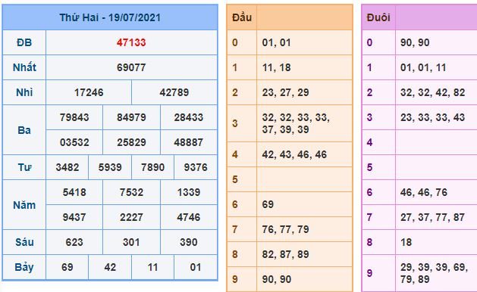Screen dimensions: 477x292
Task: Click the ĐB row label
Action: click(x=24, y=42)
